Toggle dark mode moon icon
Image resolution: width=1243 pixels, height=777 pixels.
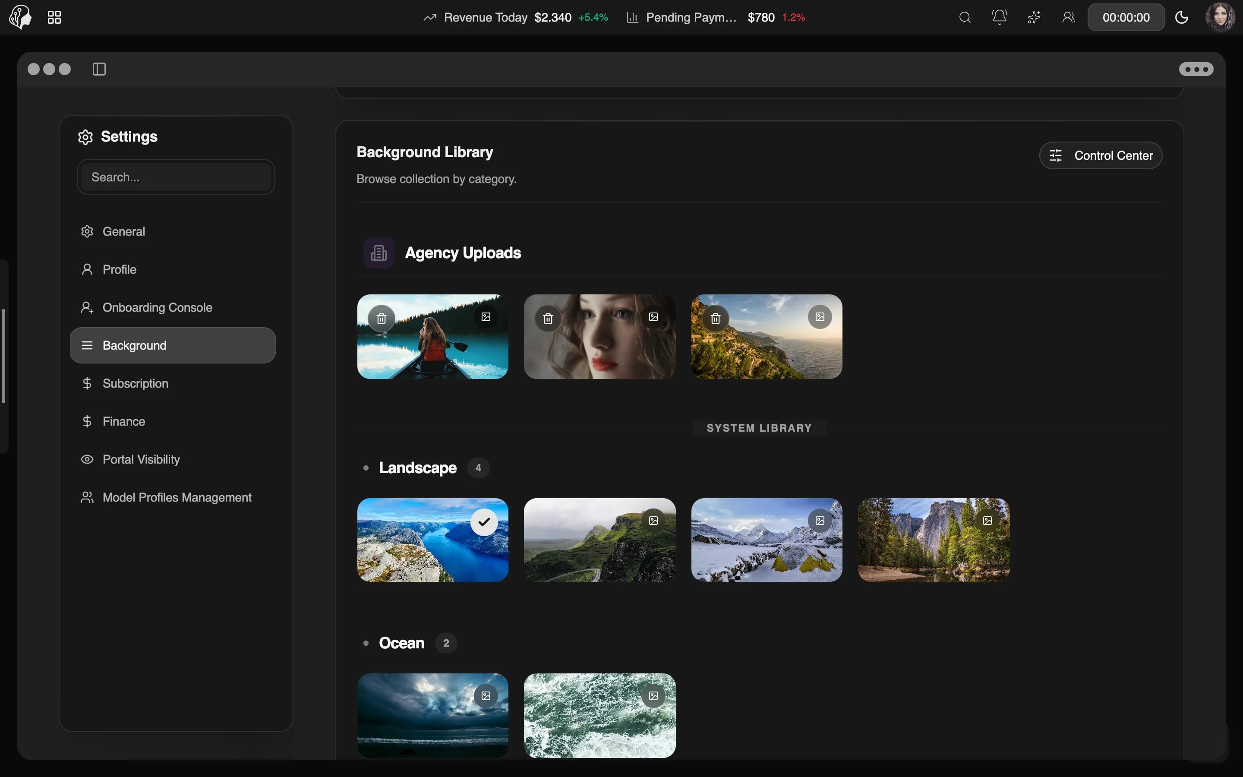click(1181, 17)
